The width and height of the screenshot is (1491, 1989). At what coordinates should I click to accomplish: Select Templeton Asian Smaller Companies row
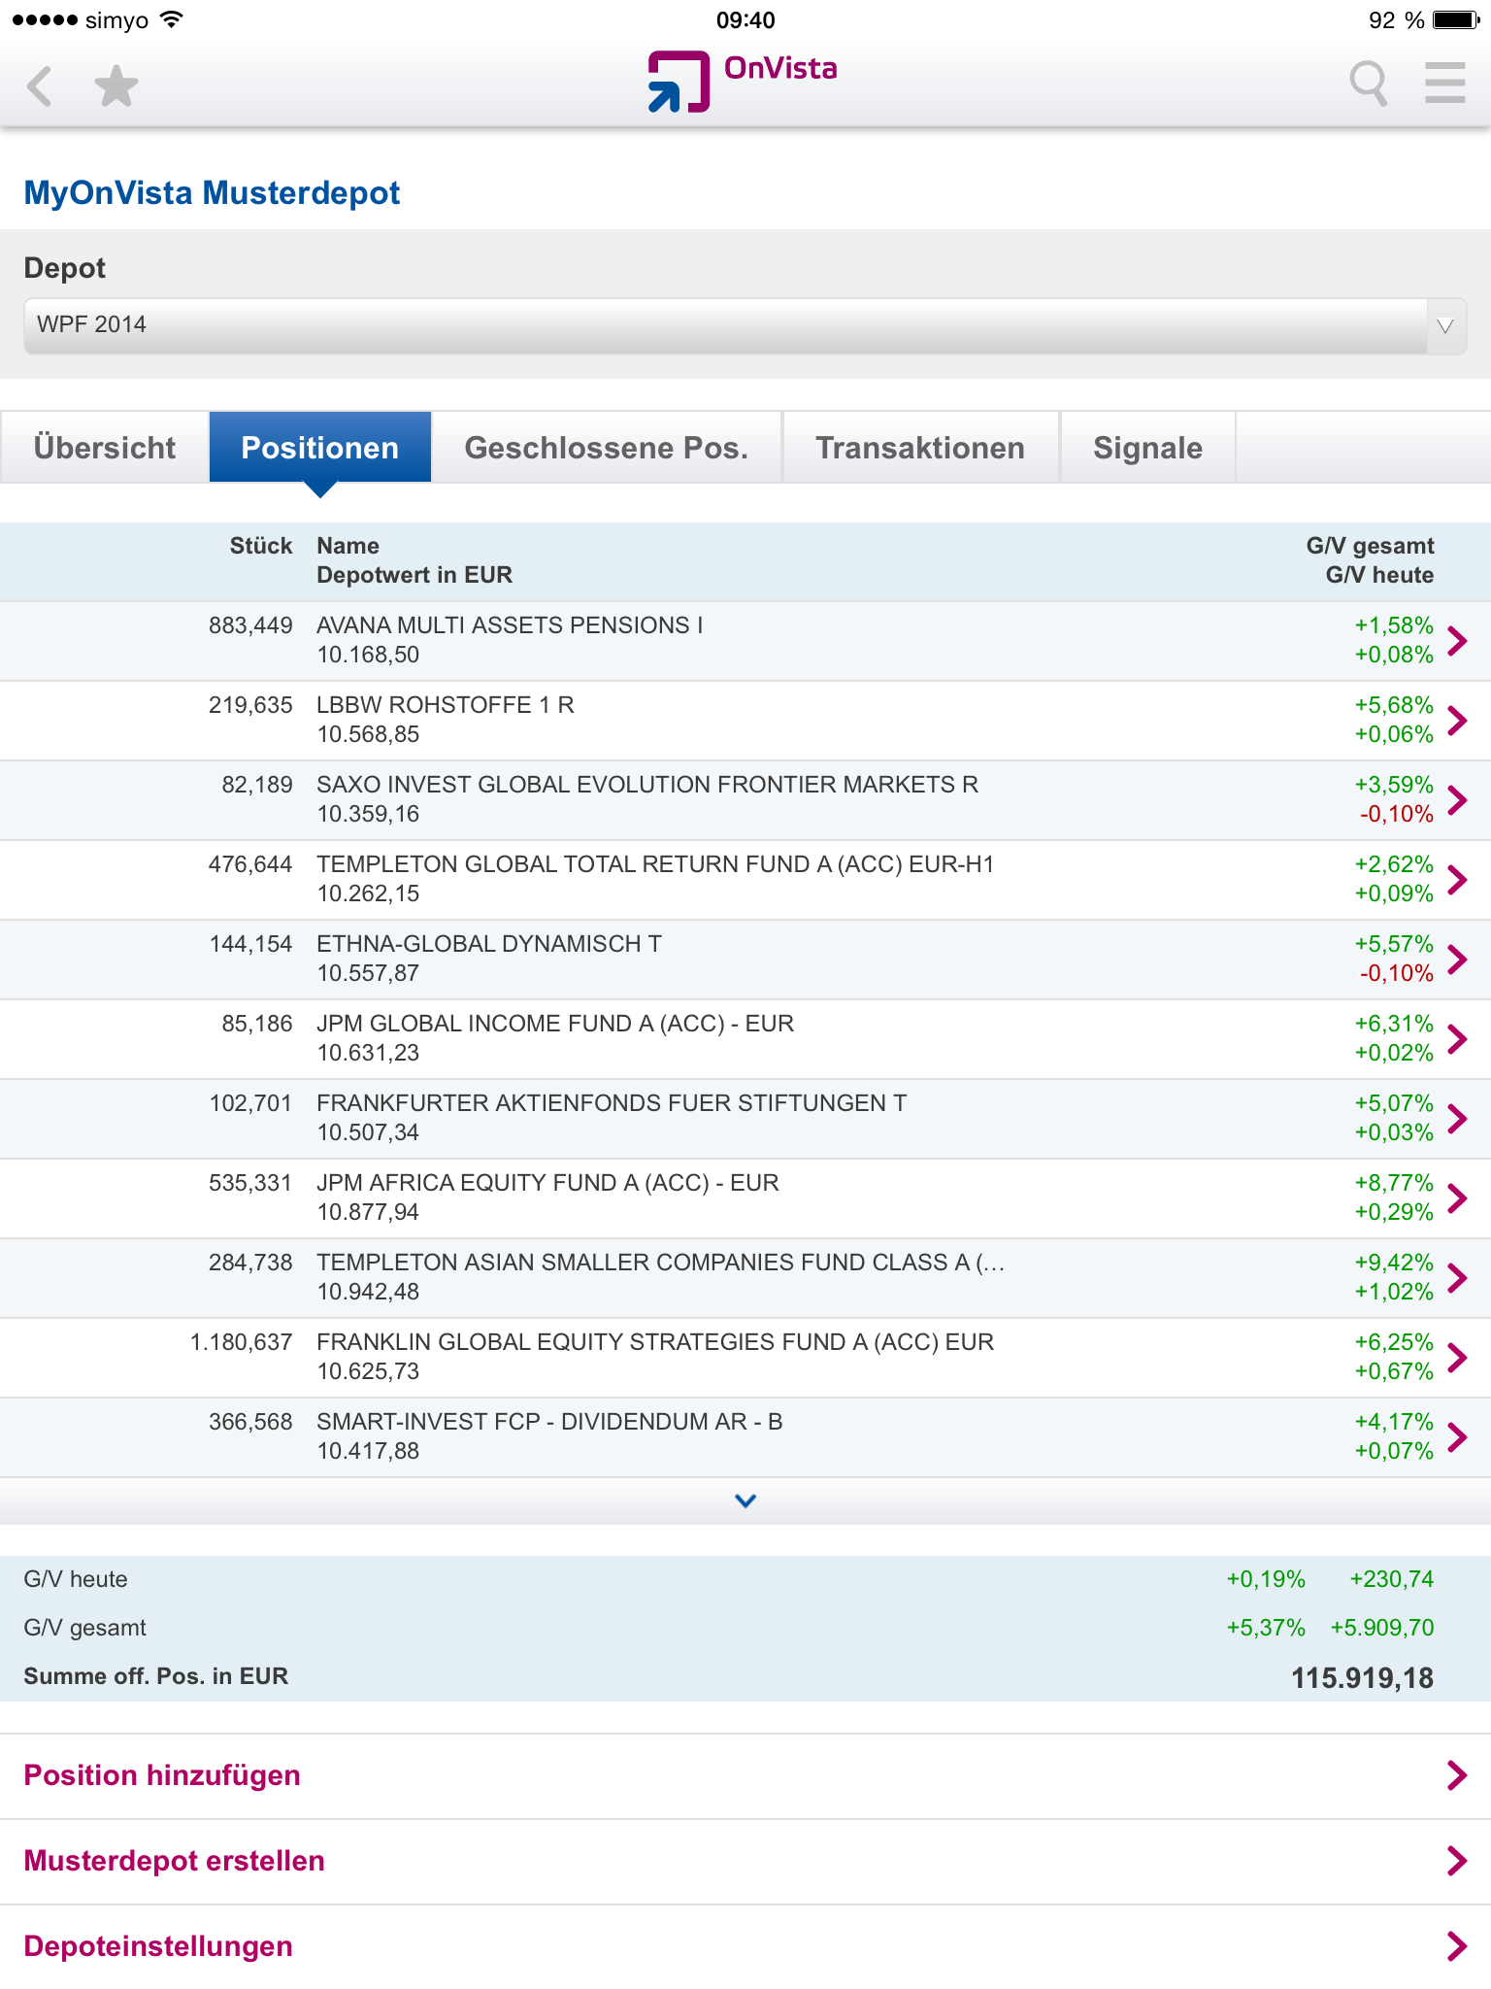(x=660, y=1277)
